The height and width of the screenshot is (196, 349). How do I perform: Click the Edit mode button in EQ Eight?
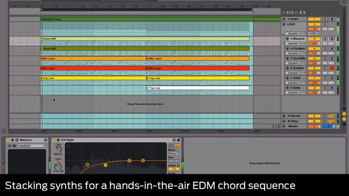point(174,160)
